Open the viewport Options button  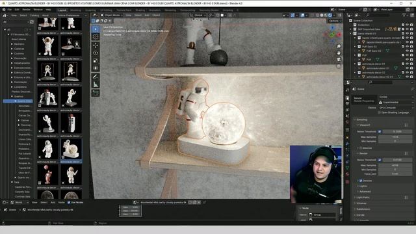coord(334,21)
